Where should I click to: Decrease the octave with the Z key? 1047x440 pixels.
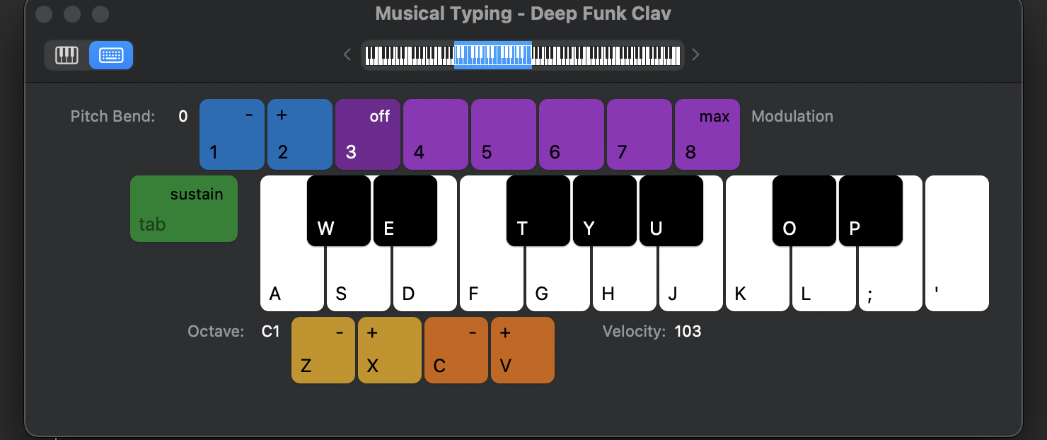pos(323,349)
